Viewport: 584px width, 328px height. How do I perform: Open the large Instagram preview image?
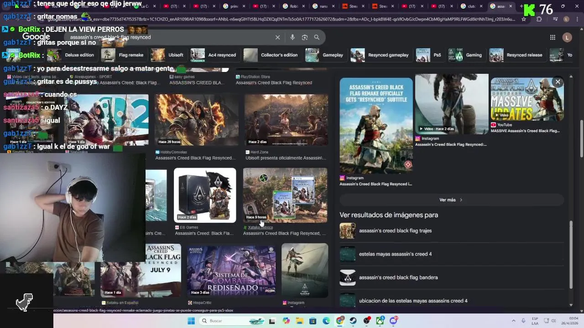(x=376, y=125)
